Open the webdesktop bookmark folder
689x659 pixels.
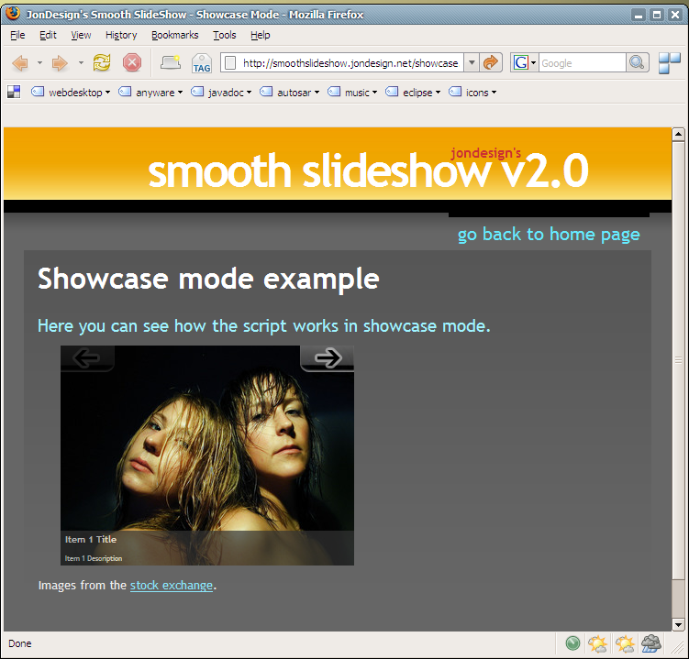coord(71,93)
